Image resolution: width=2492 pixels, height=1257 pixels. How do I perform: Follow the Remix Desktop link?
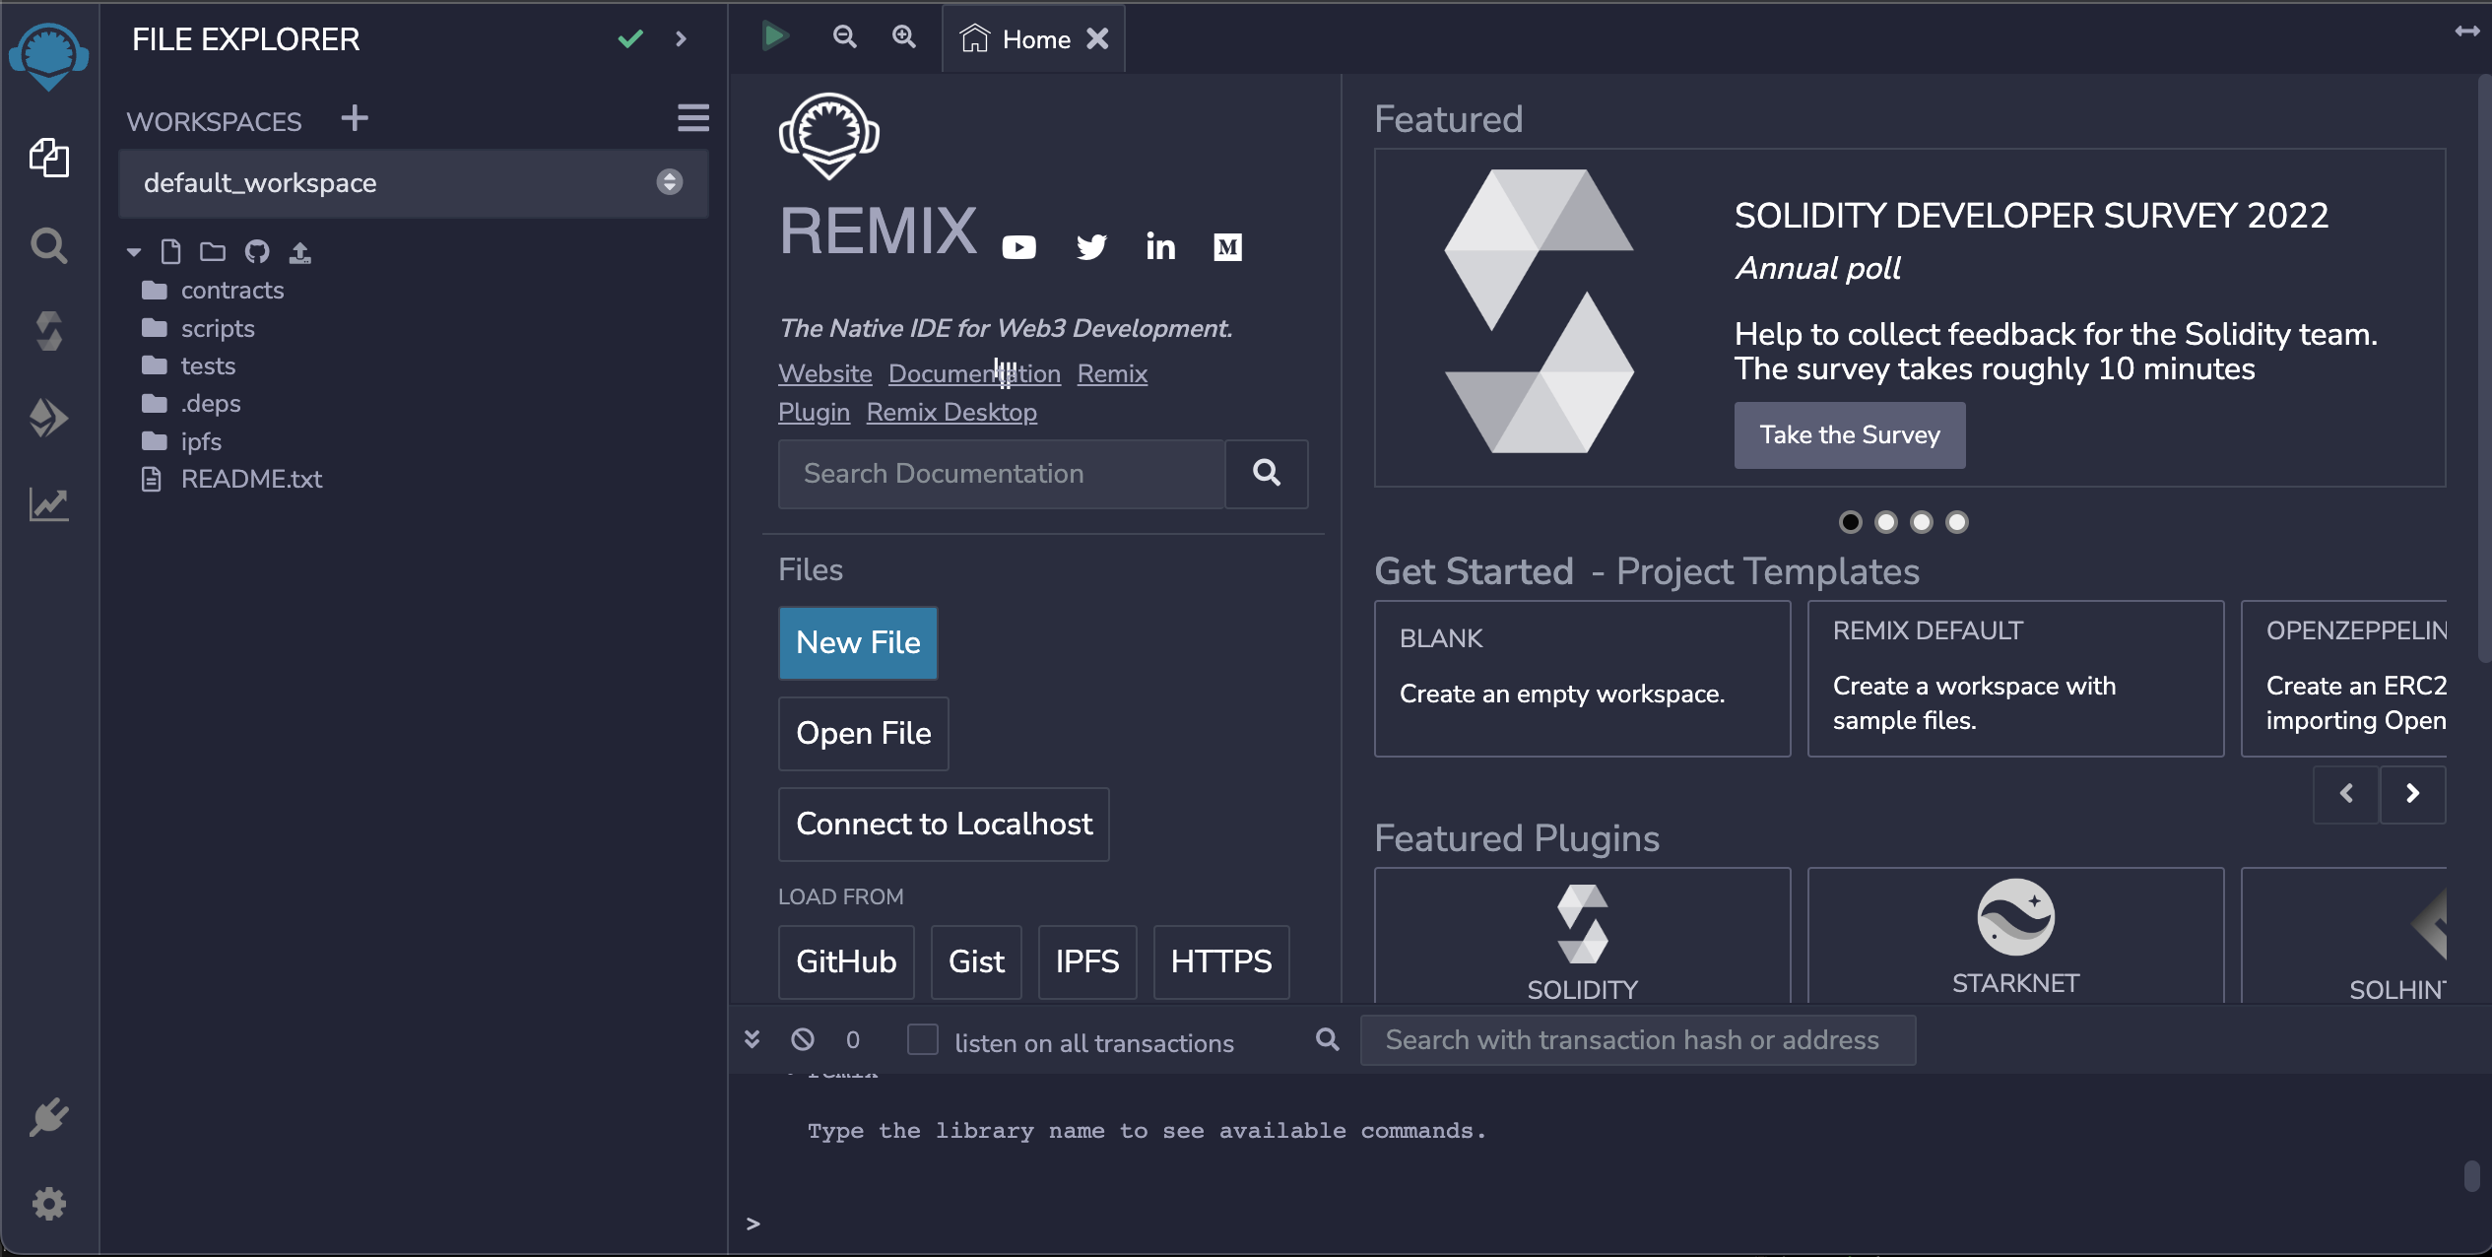click(951, 413)
